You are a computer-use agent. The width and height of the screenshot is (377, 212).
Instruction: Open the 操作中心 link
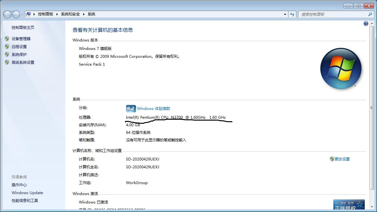tap(19, 185)
